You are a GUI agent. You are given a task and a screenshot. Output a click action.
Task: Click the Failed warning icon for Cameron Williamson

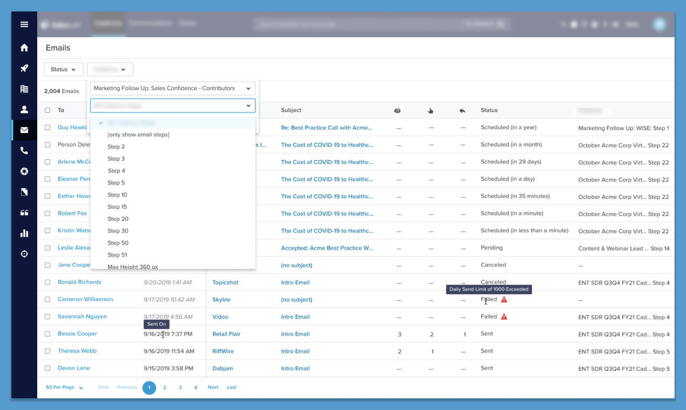504,299
